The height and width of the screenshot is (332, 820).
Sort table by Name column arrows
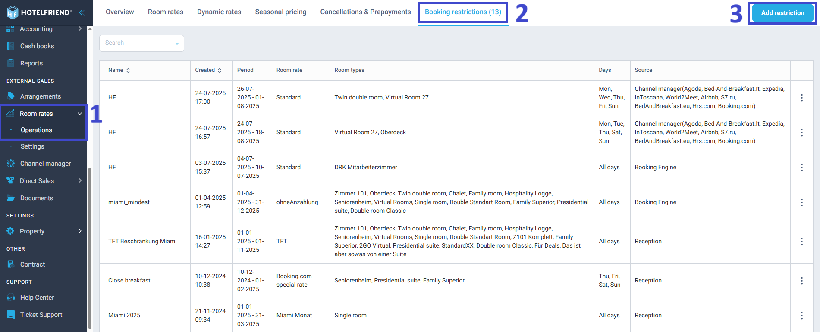pos(128,71)
